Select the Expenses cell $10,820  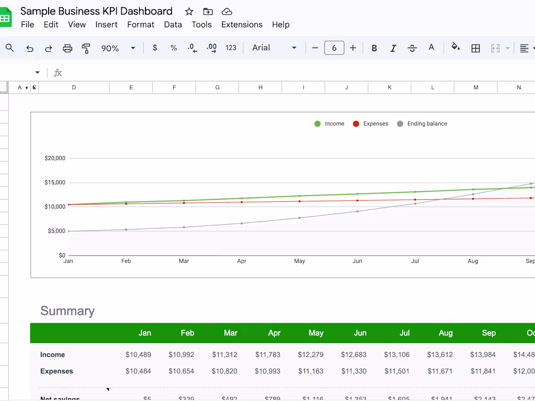225,371
